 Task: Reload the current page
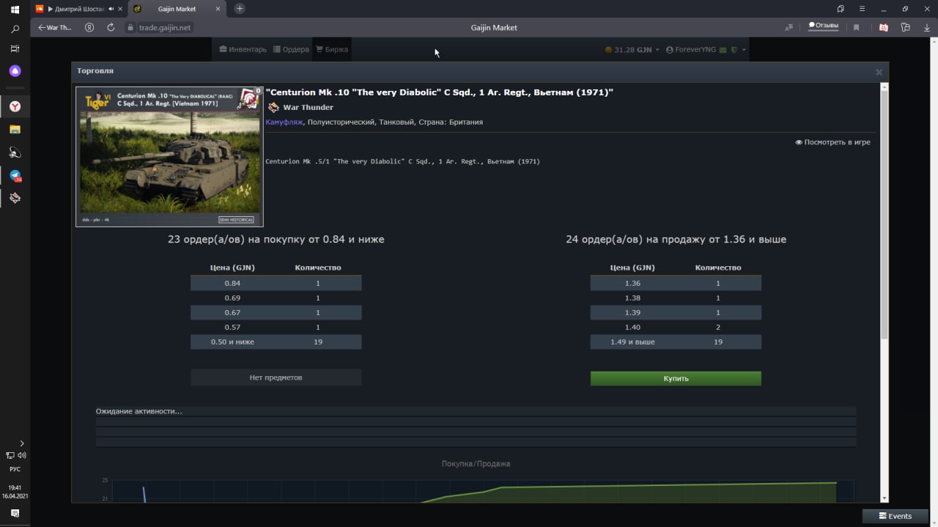click(111, 27)
